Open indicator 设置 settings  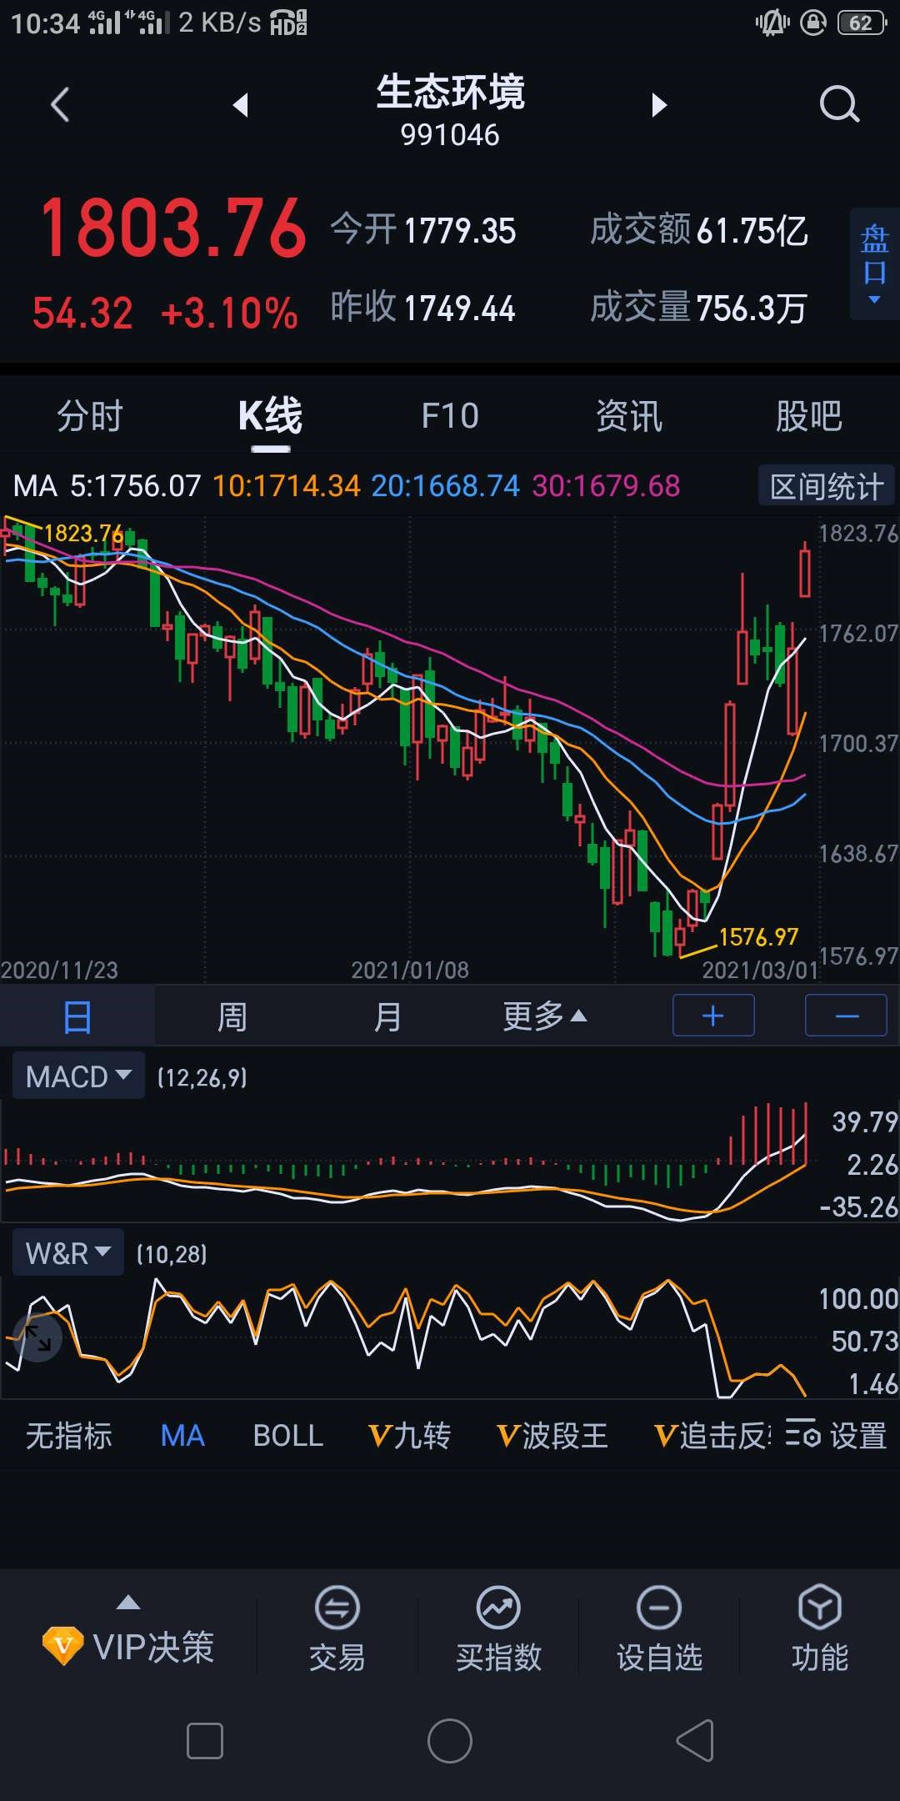pyautogui.click(x=837, y=1436)
